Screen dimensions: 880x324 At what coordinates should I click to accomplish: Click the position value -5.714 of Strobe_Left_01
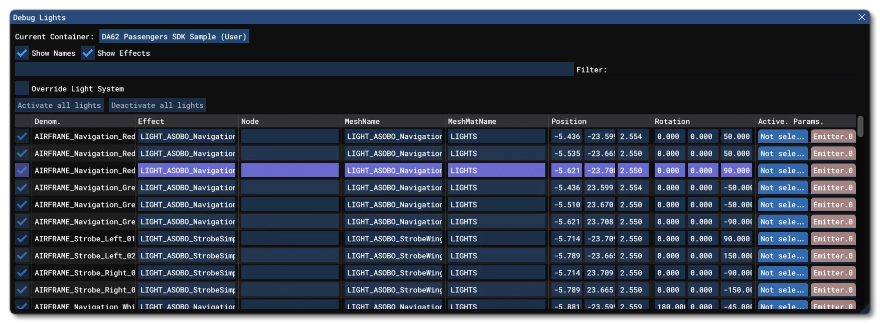(x=567, y=238)
